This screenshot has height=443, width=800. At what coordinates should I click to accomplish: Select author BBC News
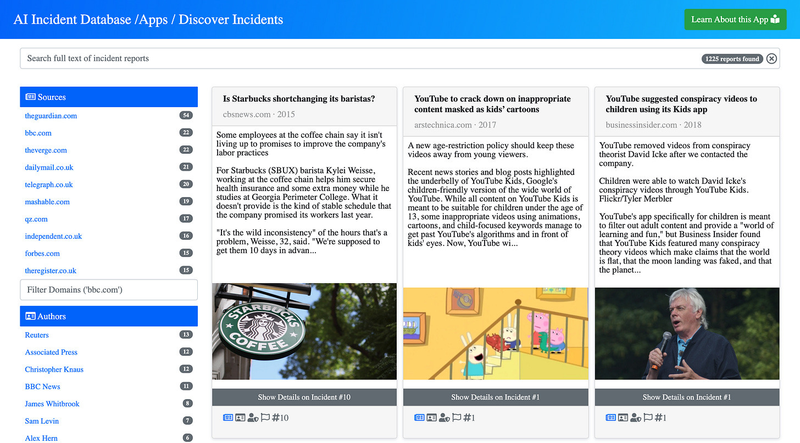[x=42, y=386]
